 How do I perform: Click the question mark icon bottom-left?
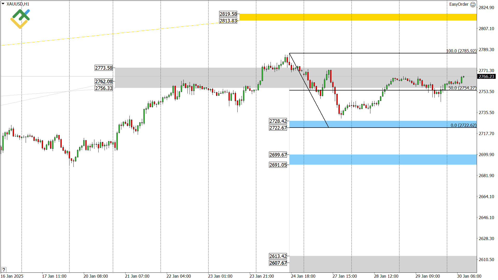tap(4, 270)
